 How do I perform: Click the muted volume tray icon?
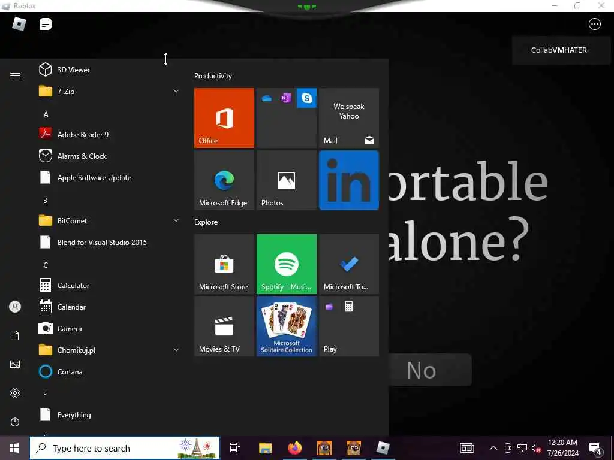point(536,448)
